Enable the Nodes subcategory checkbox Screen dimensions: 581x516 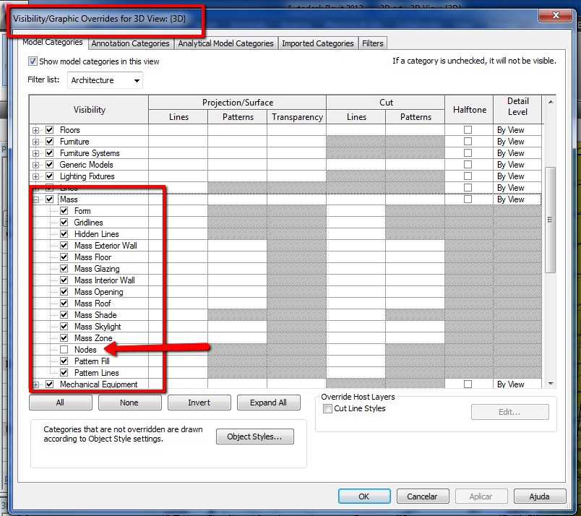64,350
